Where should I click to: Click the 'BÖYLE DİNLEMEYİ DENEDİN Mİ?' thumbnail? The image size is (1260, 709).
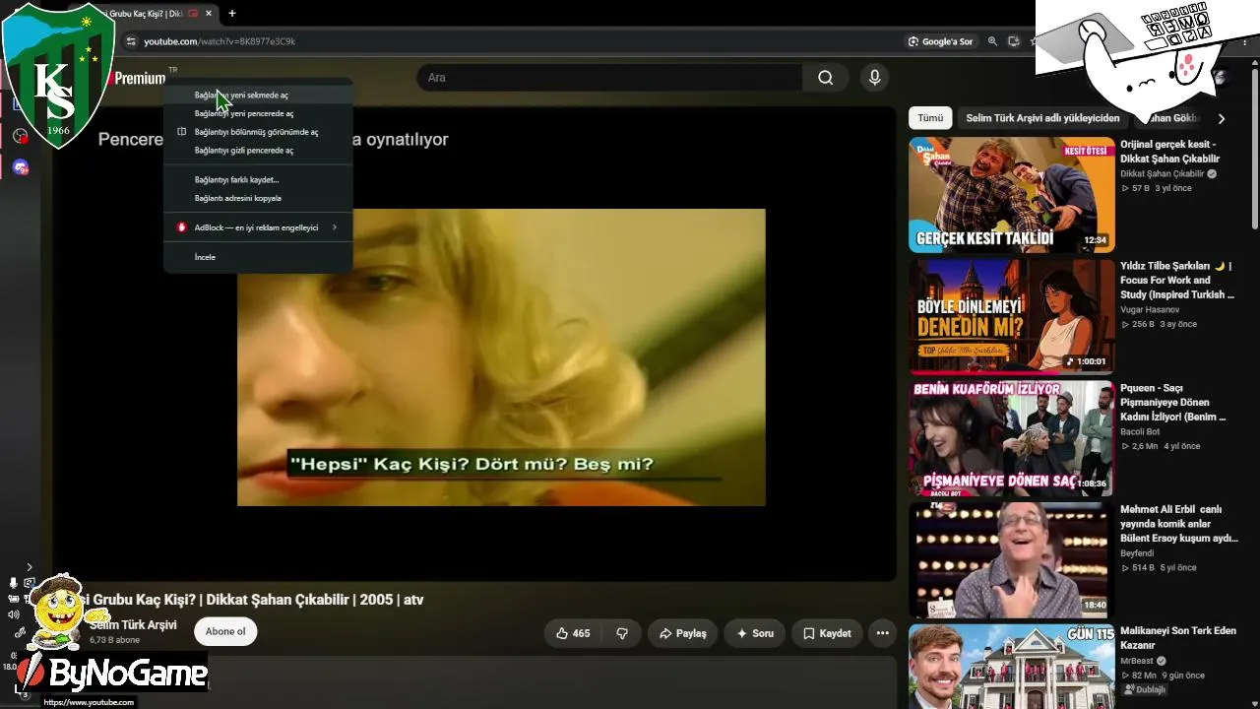pyautogui.click(x=1012, y=316)
